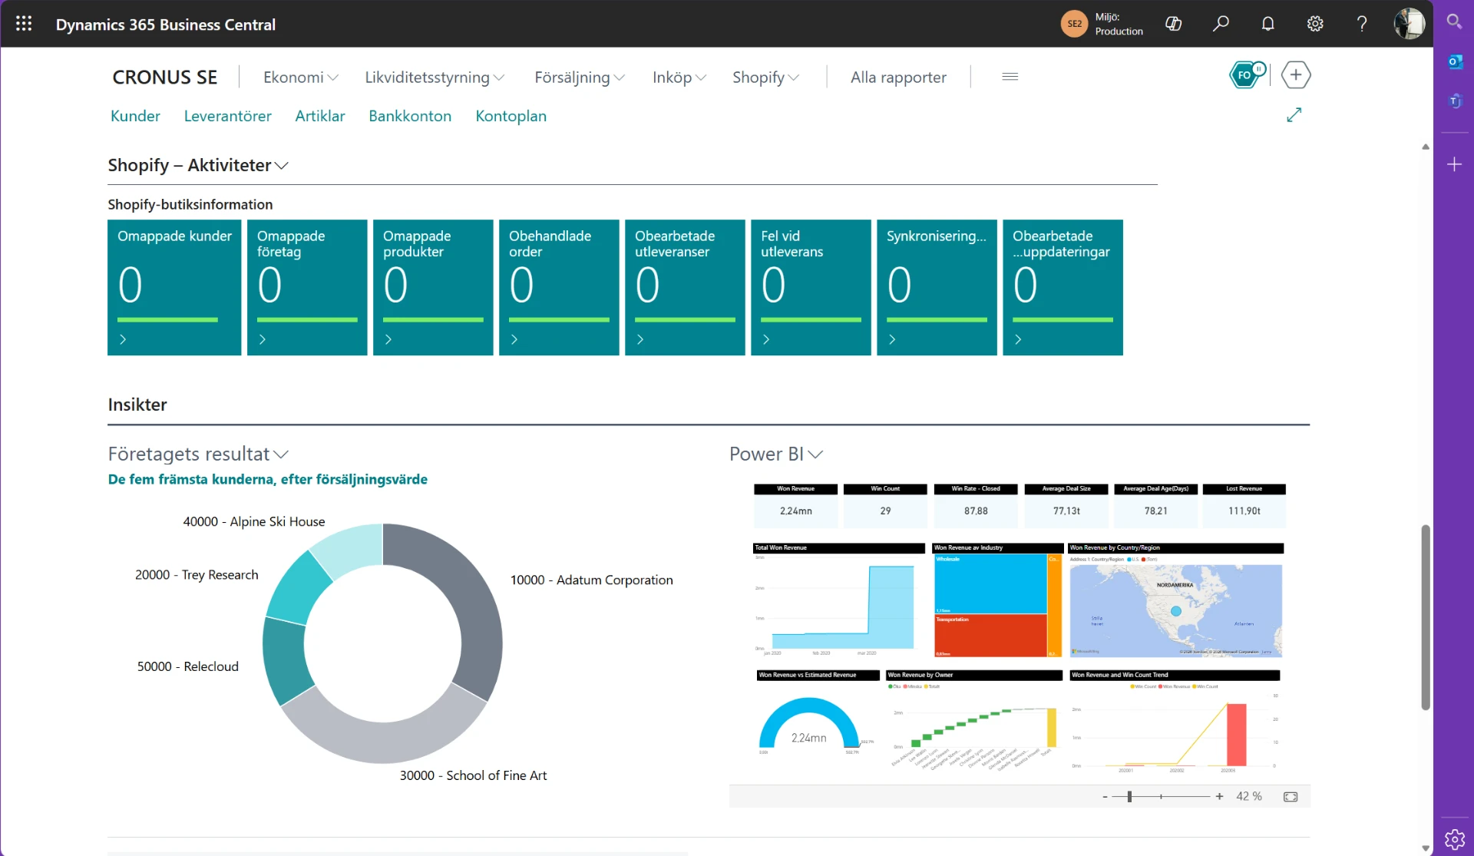Open the app launcher waffle menu
The width and height of the screenshot is (1474, 856).
click(x=24, y=24)
